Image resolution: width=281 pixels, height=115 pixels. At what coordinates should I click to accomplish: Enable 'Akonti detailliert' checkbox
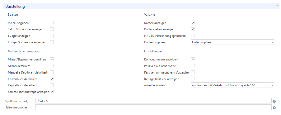(52, 66)
